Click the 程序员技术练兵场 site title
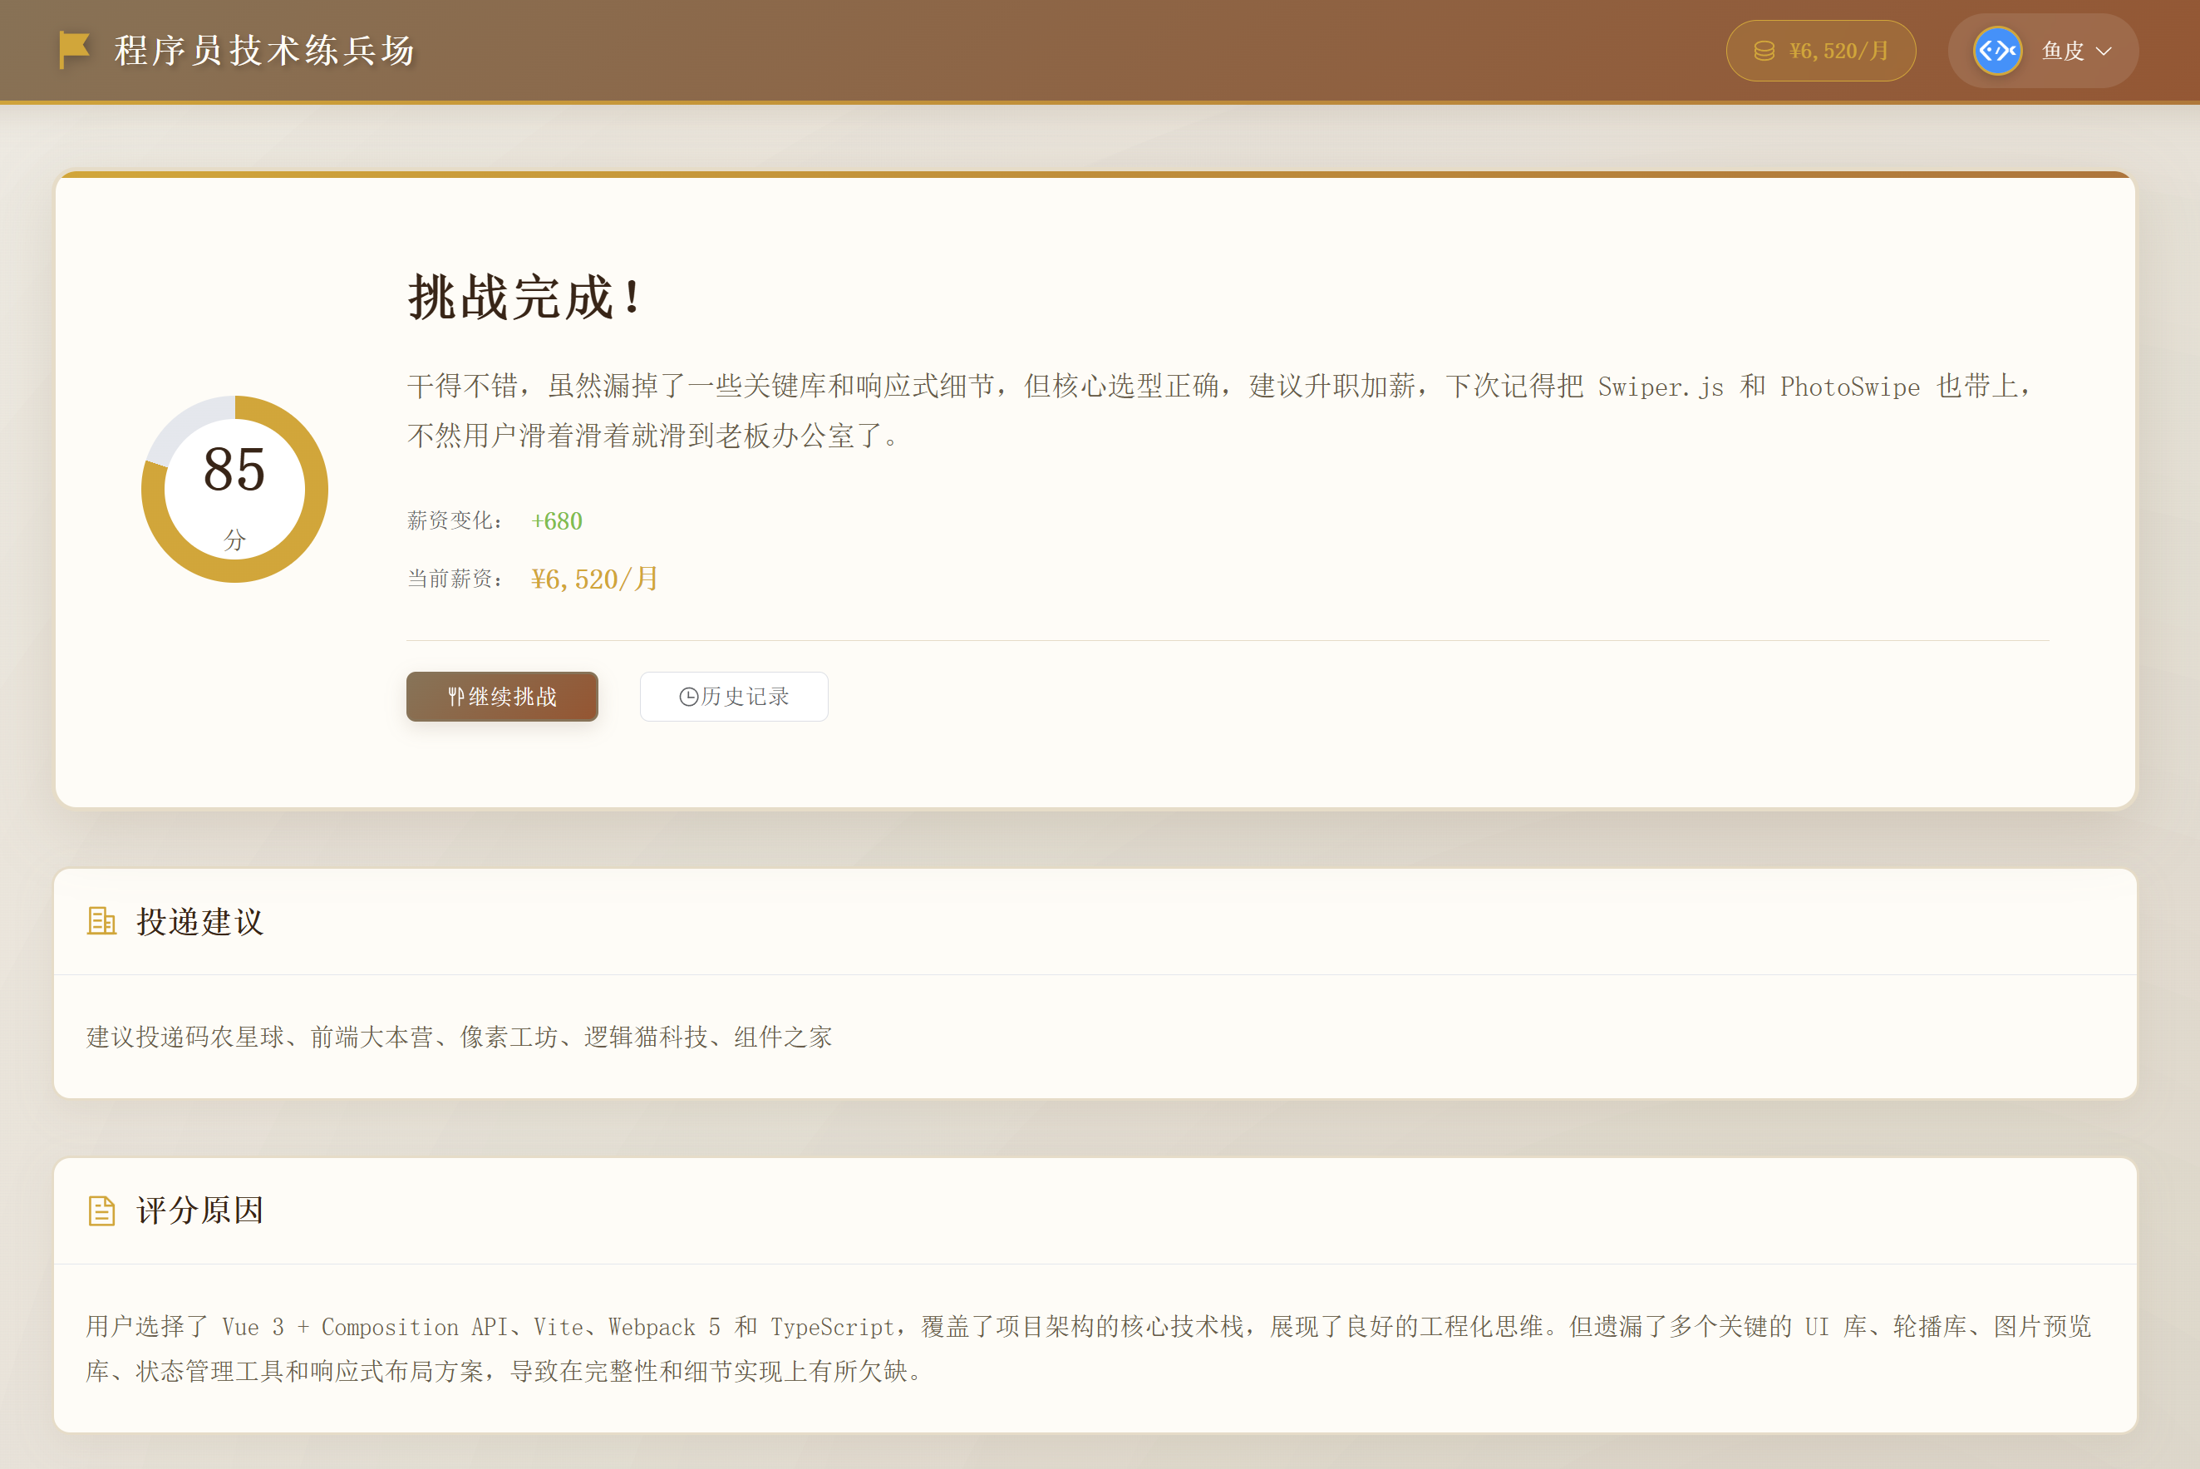The width and height of the screenshot is (2200, 1469). tap(264, 51)
